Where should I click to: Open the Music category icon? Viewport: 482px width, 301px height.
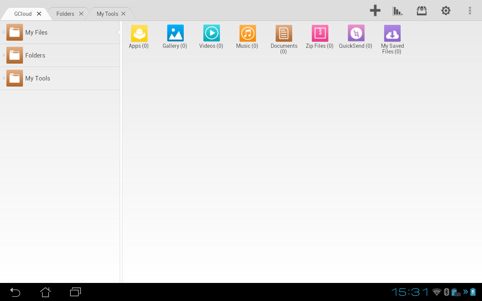247,33
